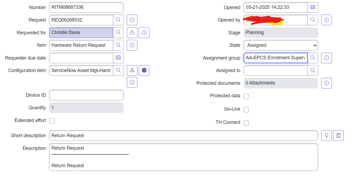Screen dimensions: 360x177
Task: Click lookup magnifier for Opened by
Action: [x=313, y=20]
